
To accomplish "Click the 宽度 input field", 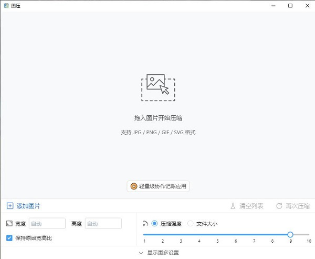I will pos(47,224).
